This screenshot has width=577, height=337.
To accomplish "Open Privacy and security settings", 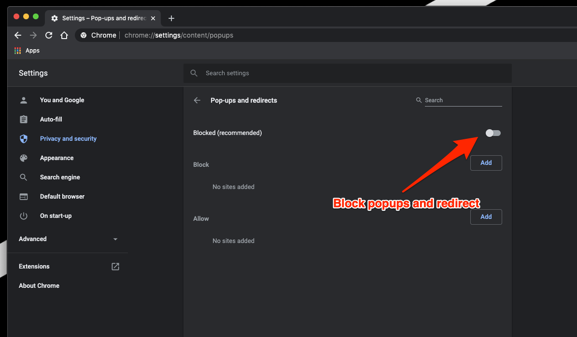I will tap(68, 139).
